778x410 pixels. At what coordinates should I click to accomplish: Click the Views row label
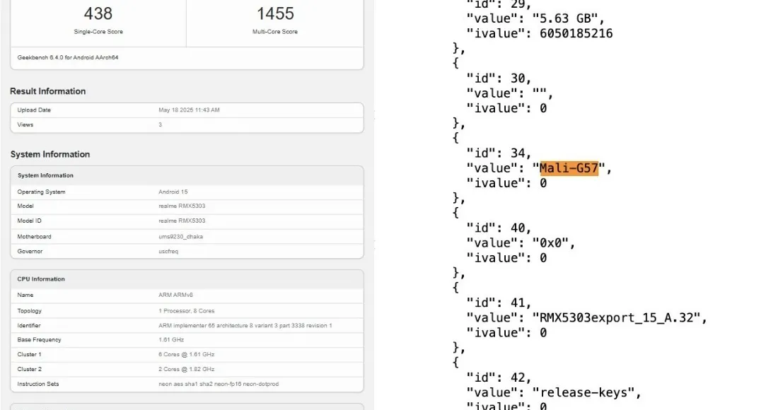point(25,125)
